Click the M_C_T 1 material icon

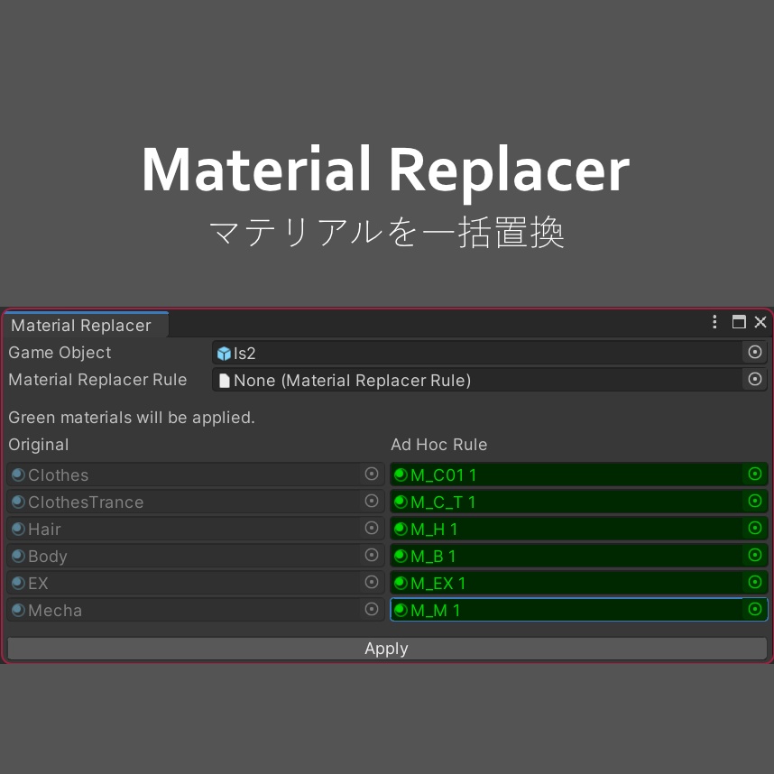401,502
